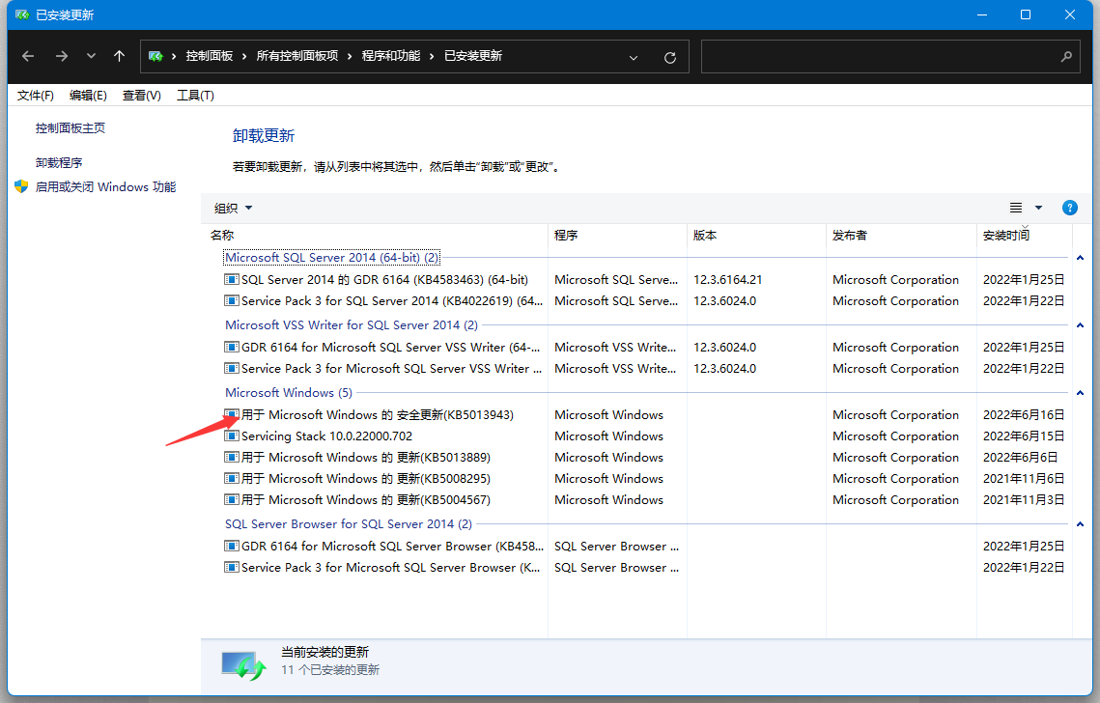Click the icon of GDR 6164 SQL Server Browser

(232, 546)
